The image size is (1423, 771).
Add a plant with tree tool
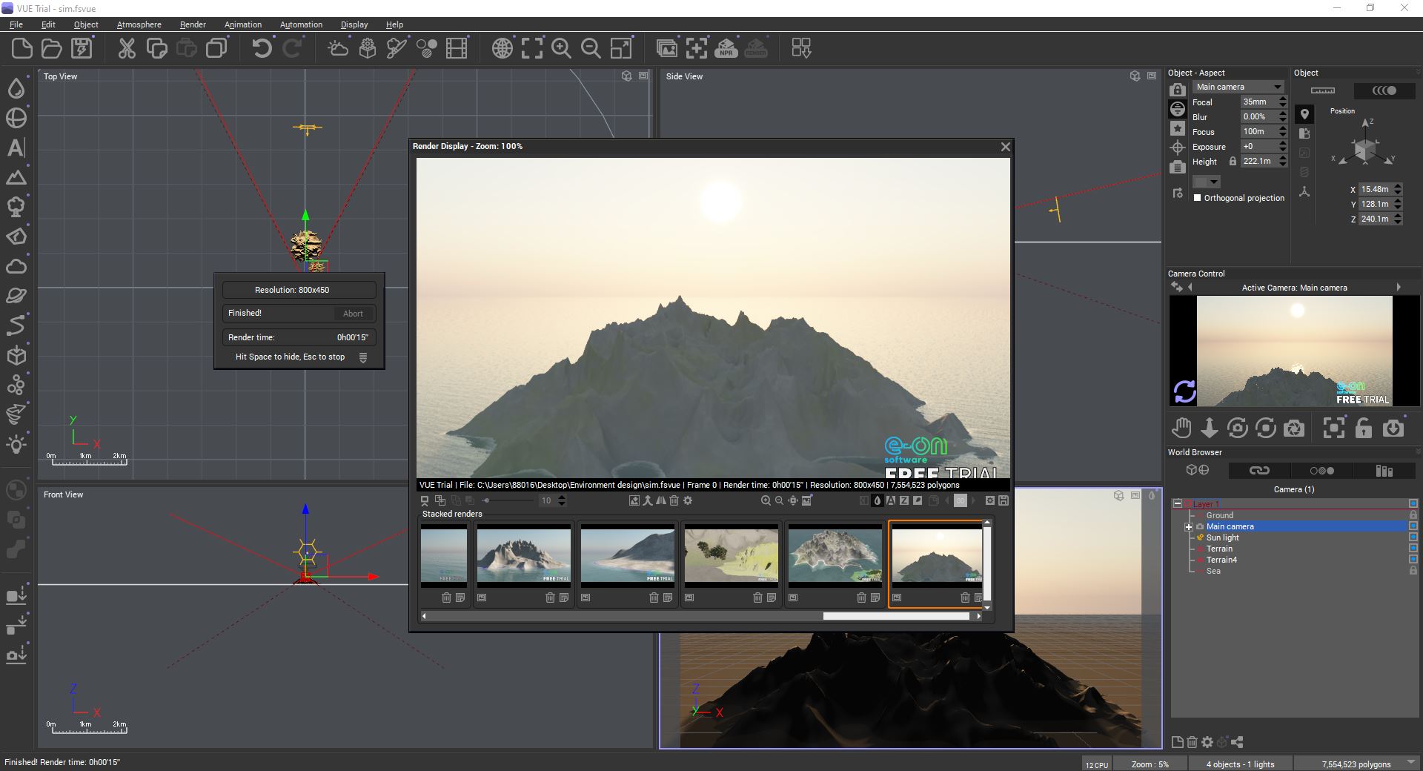coord(16,207)
